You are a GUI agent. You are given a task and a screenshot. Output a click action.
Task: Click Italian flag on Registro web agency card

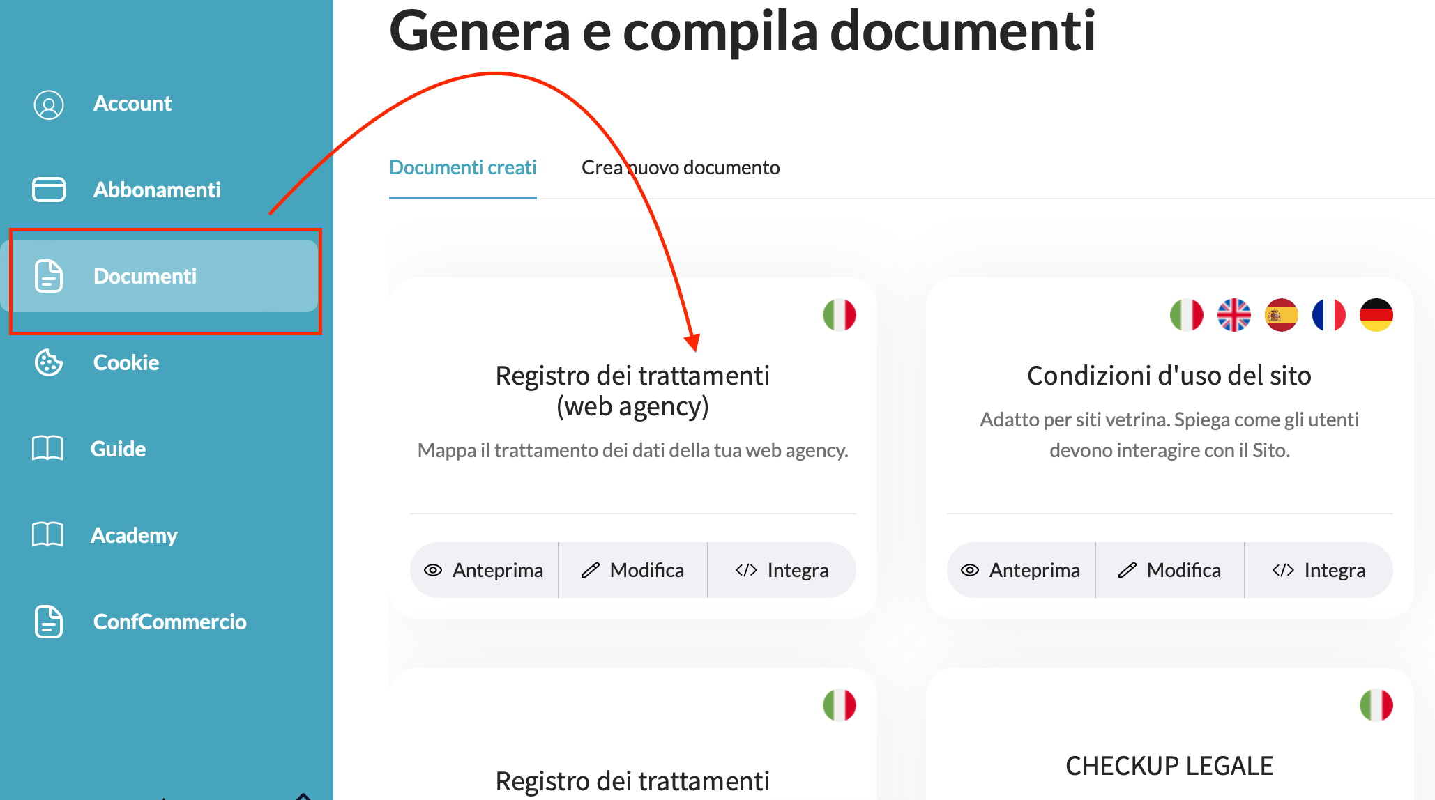coord(840,315)
